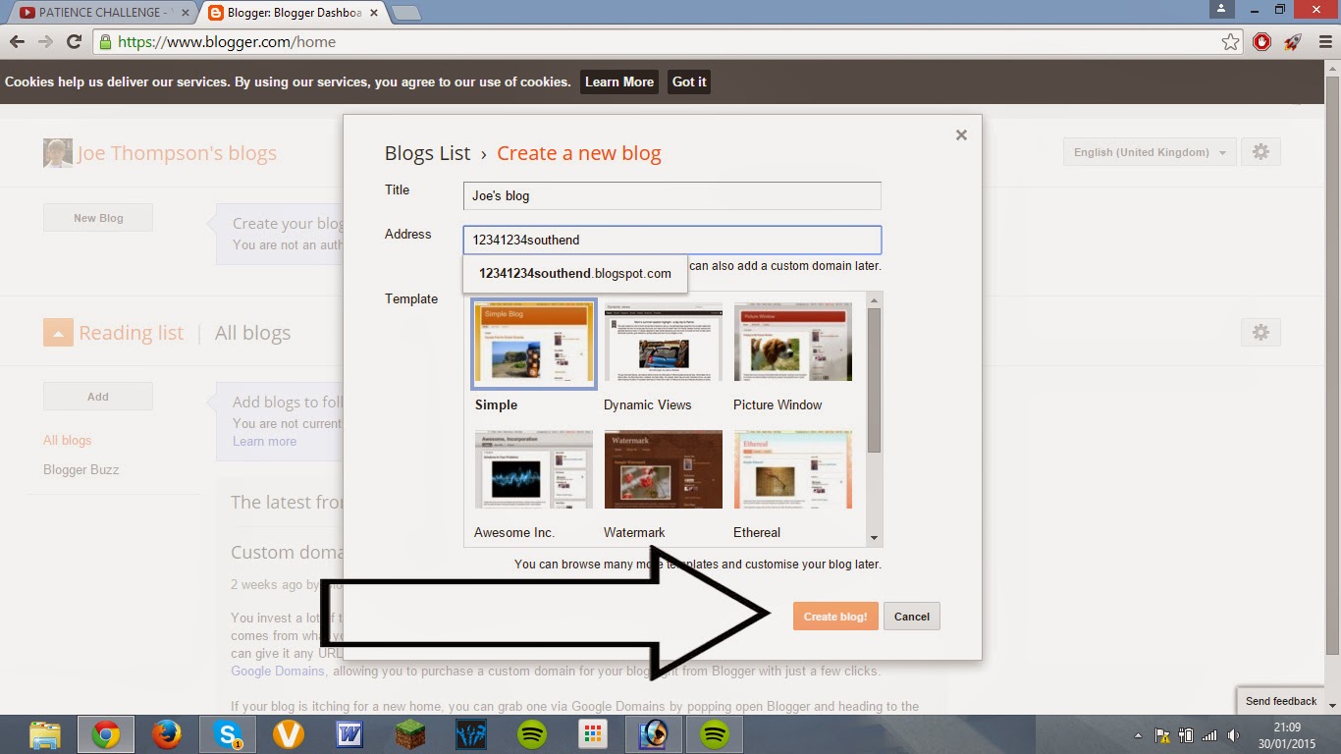Select the Blogger Dashboard browser tab
The image size is (1341, 754).
293,13
